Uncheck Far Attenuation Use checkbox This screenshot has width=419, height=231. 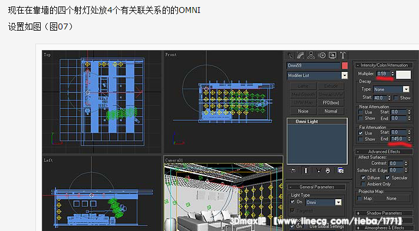pos(361,133)
